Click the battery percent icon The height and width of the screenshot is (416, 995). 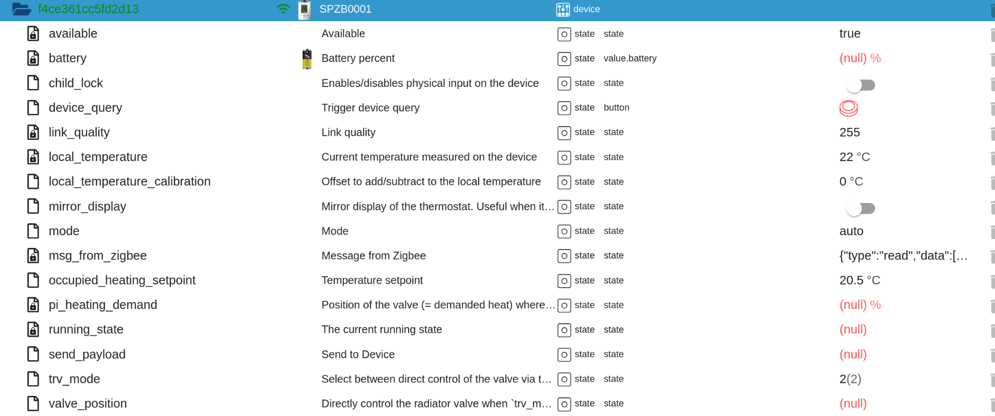pos(307,59)
